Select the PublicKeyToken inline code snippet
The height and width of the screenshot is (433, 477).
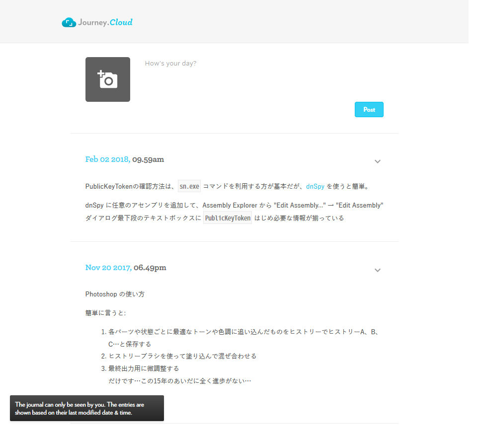227,217
